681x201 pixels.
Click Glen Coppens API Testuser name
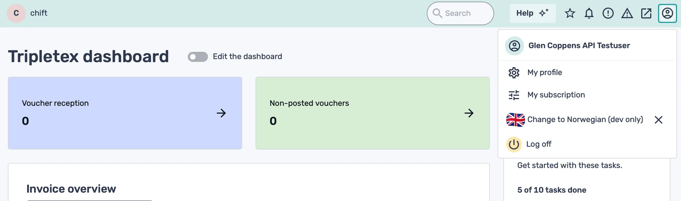(x=579, y=46)
